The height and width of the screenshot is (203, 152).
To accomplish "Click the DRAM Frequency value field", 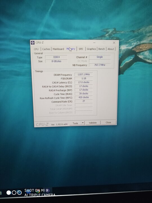I will coord(84,74).
